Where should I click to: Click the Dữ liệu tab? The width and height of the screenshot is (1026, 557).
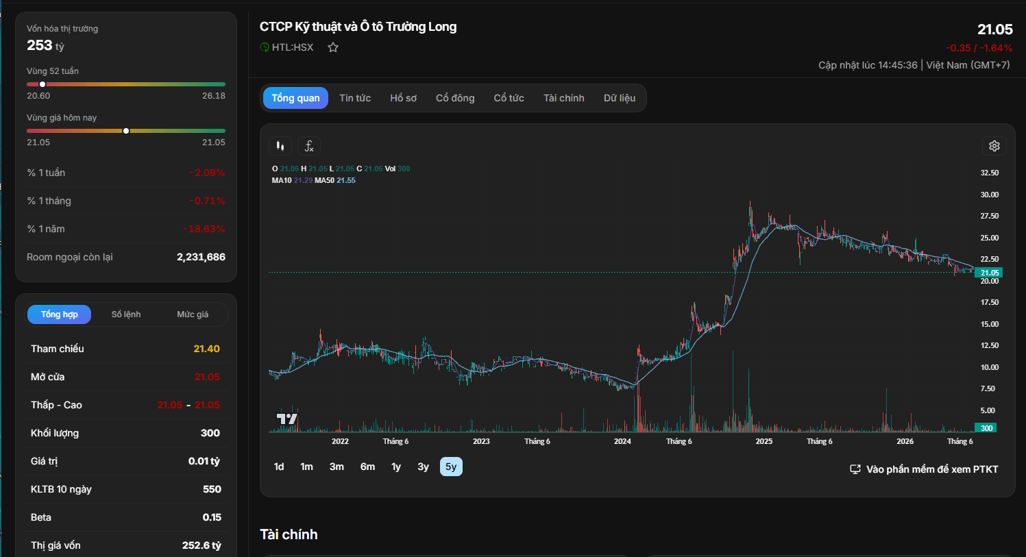coord(620,98)
